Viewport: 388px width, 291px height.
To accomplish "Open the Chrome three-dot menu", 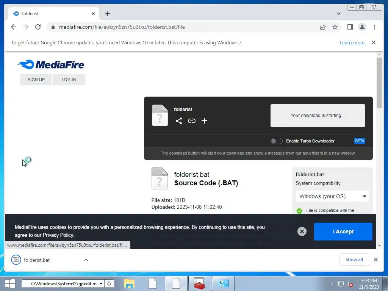I will point(374,27).
